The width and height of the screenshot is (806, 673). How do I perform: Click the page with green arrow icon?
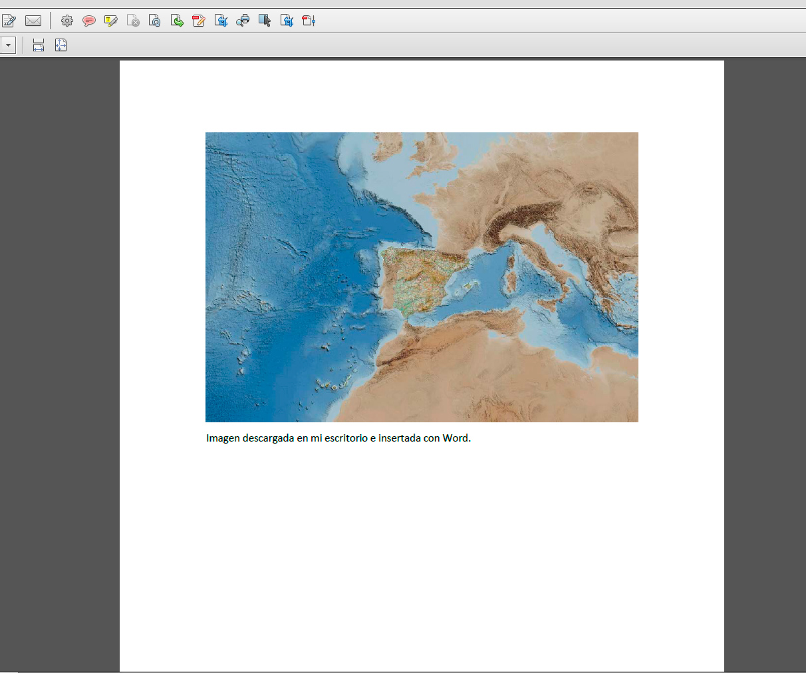click(177, 21)
